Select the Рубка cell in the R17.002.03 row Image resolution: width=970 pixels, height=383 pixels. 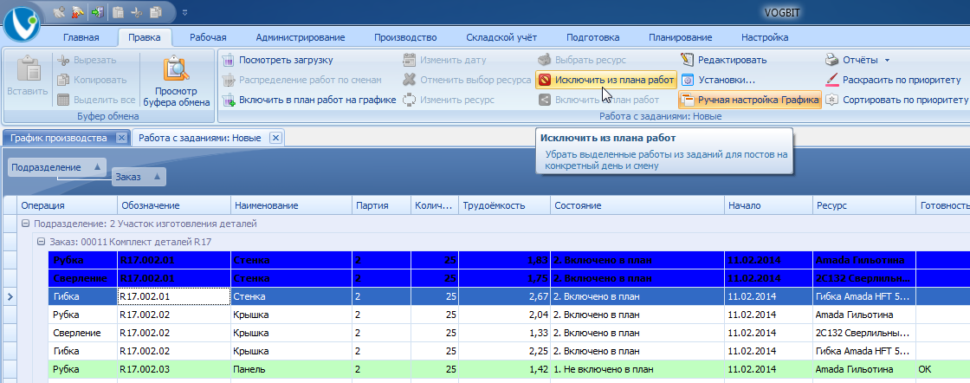(83, 370)
